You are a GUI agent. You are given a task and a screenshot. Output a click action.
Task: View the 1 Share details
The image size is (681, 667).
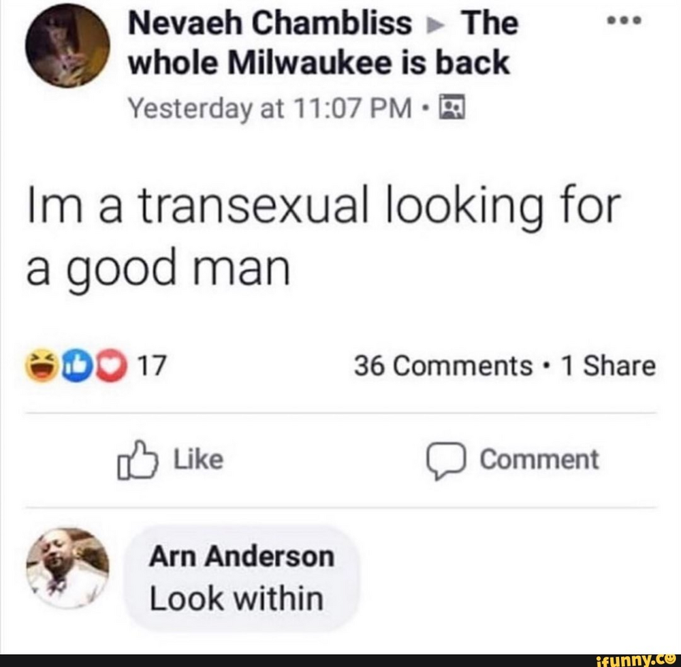click(608, 366)
